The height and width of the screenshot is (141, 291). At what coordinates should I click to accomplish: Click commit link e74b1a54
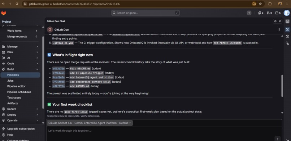[58, 73]
